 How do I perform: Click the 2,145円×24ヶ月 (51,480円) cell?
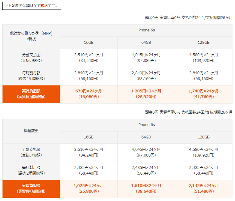[x=204, y=189]
